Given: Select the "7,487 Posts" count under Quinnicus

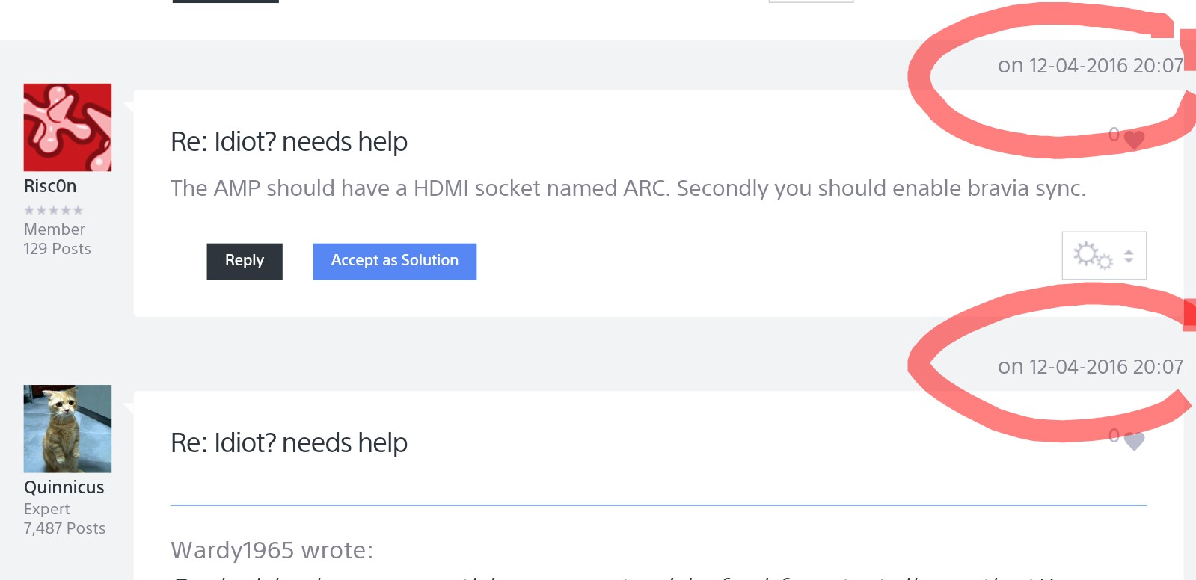Looking at the screenshot, I should tap(65, 528).
